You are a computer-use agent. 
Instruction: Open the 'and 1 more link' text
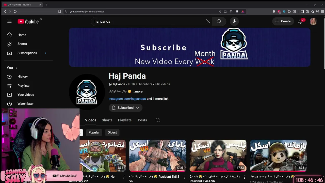point(158,99)
